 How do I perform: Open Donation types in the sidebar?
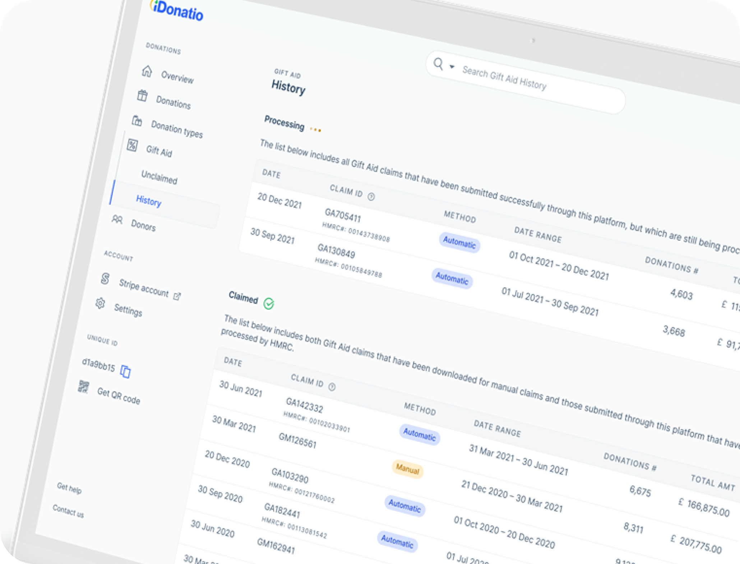pos(177,129)
